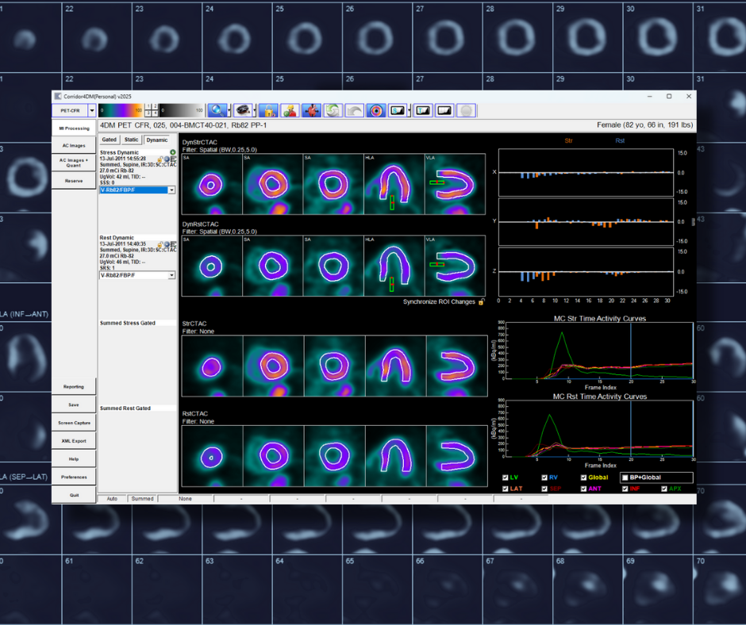
Task: Click the rainbow color scale bar
Action: (x=121, y=110)
